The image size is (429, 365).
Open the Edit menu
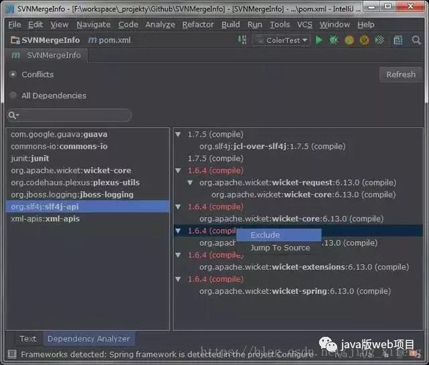[x=36, y=25]
